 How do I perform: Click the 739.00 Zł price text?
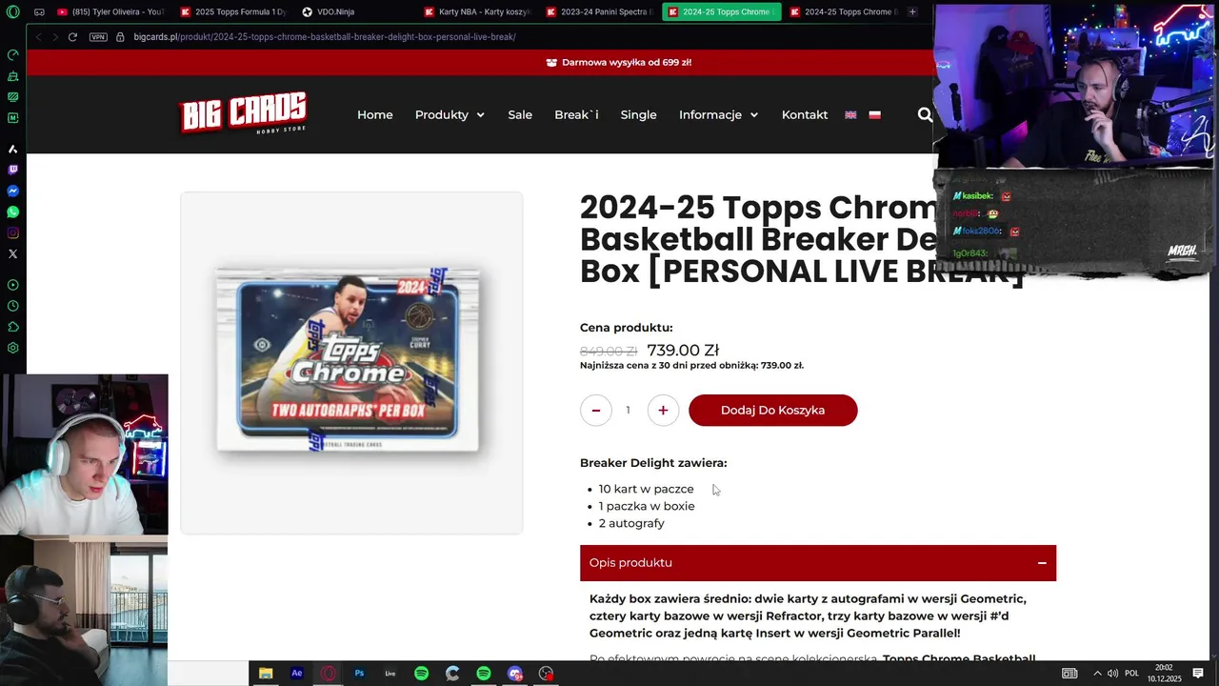tap(683, 351)
